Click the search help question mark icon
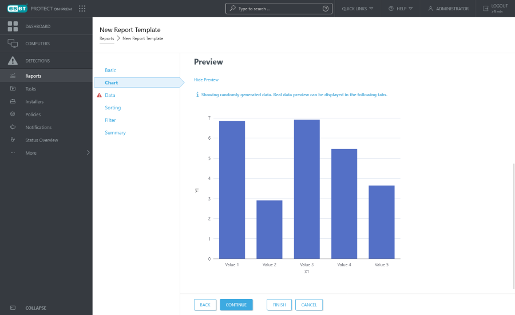The image size is (515, 315). (x=326, y=9)
